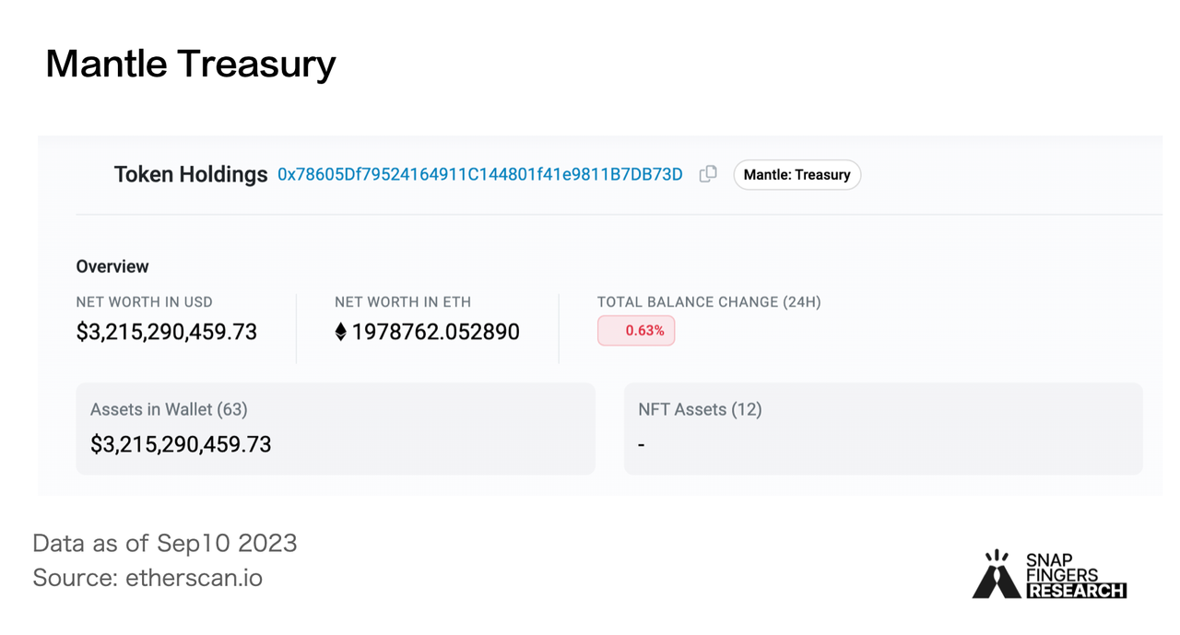Click the Mantle Treasury slide title
Viewport: 1180px width, 635px height.
point(191,64)
